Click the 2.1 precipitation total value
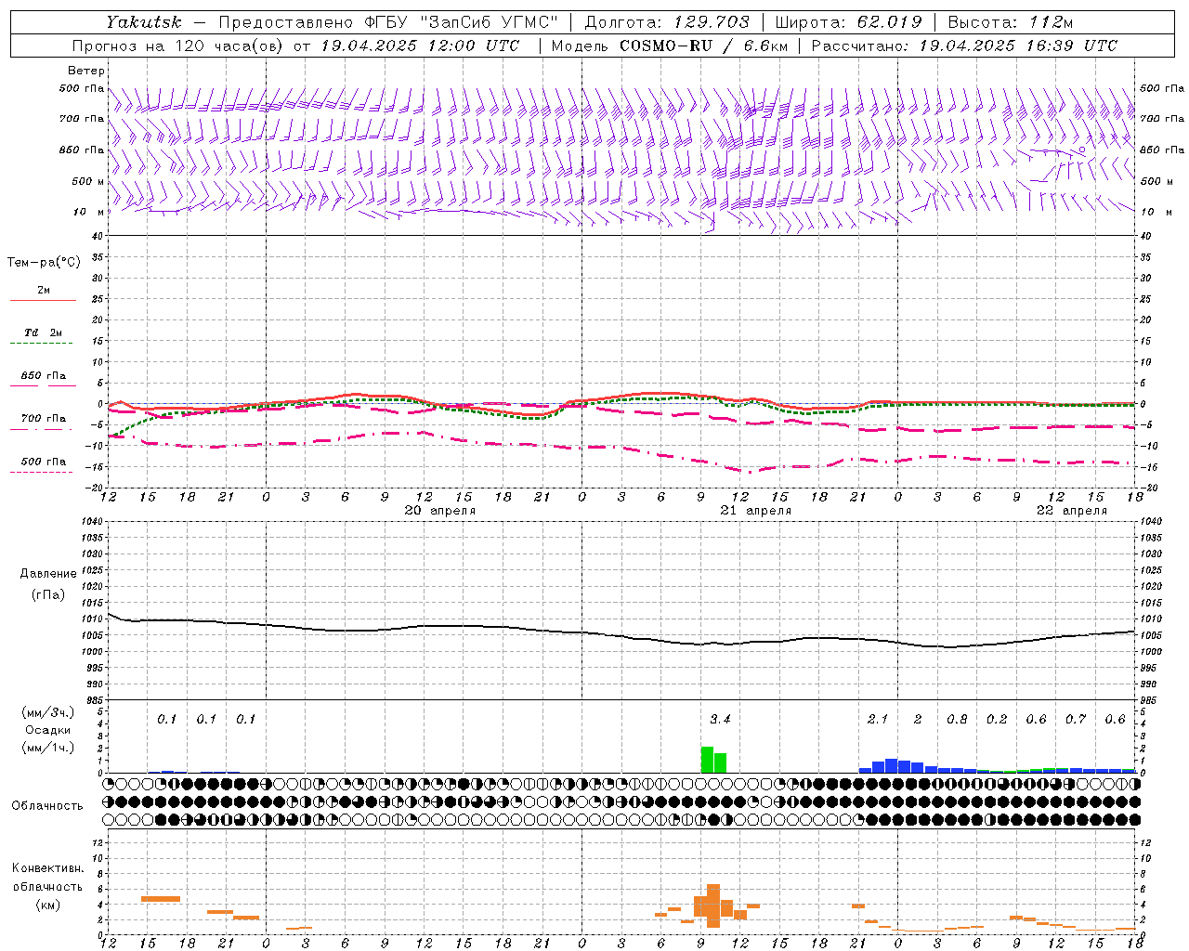 [x=878, y=719]
